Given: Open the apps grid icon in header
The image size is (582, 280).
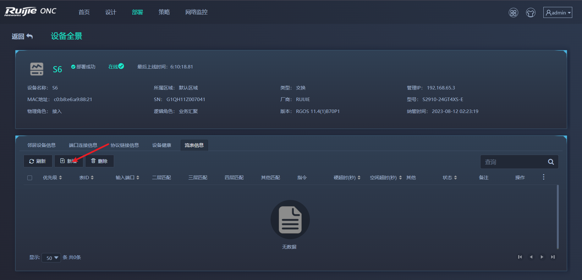Looking at the screenshot, I should (x=513, y=13).
